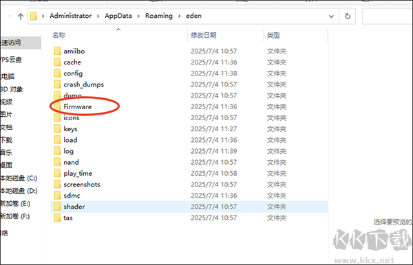Click the Roaming breadcrumb segment
This screenshot has width=413, height=265.
(159, 16)
